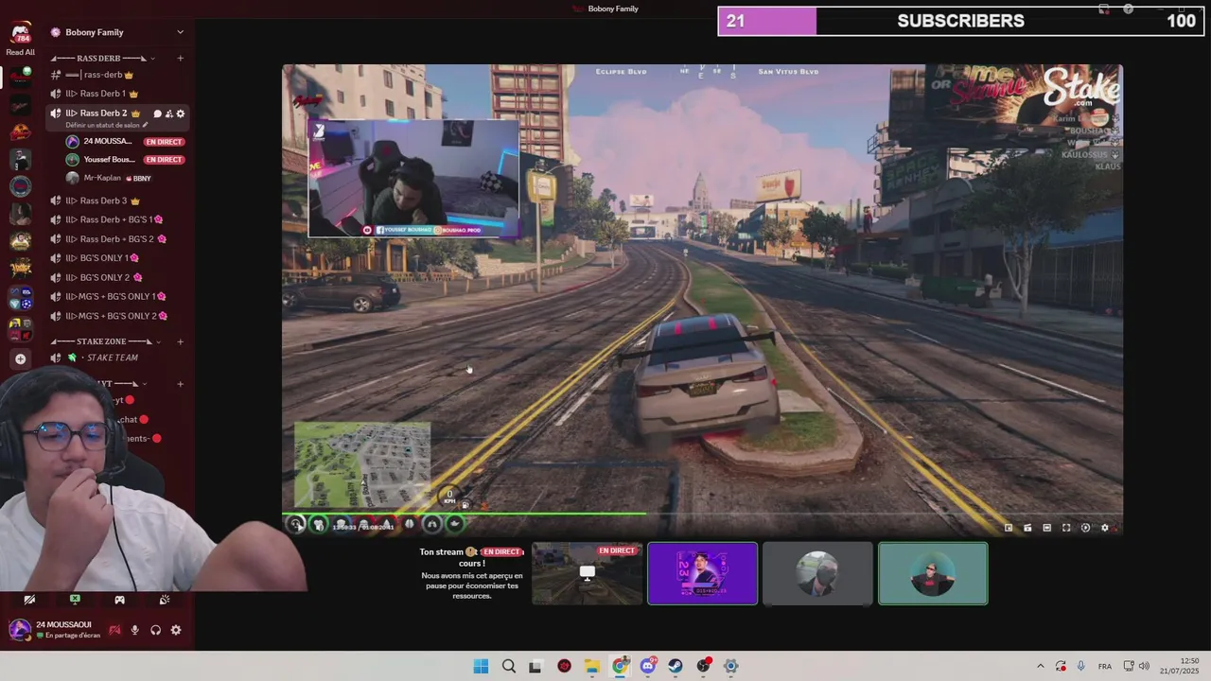The height and width of the screenshot is (681, 1211).
Task: Edit the 'Définir un statut de salon' status
Action: click(106, 125)
